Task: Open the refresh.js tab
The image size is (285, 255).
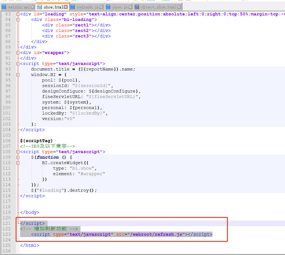Action: 87,7
